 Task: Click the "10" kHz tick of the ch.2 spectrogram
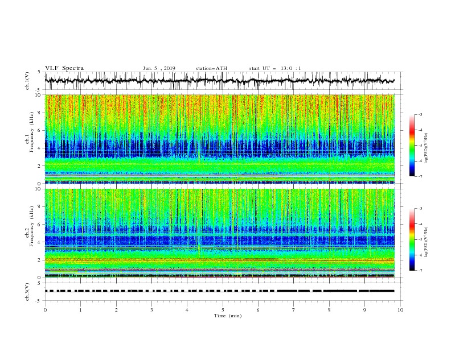coord(38,189)
